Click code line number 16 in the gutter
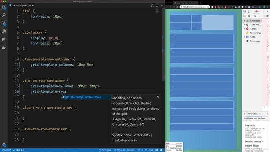 point(17,92)
